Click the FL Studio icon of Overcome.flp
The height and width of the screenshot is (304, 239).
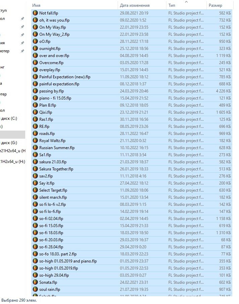(x=35, y=63)
